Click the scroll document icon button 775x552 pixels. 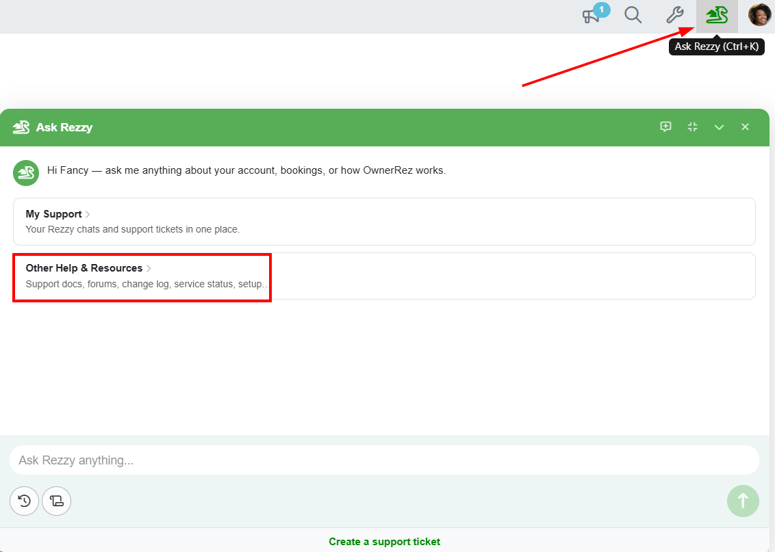[56, 501]
